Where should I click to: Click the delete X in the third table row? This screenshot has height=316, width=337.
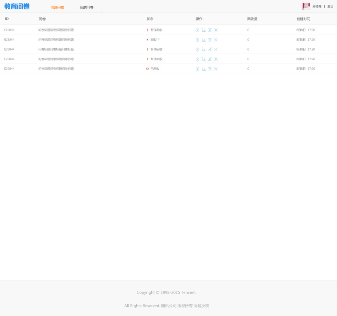pyautogui.click(x=216, y=49)
